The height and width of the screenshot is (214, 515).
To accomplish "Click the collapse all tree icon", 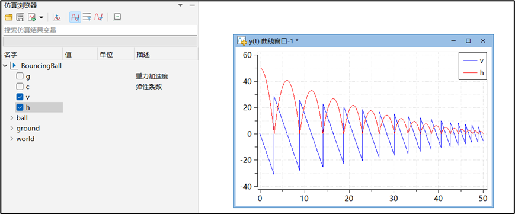I will click(117, 17).
